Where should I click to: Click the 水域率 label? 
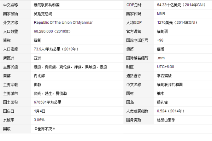click(8, 120)
